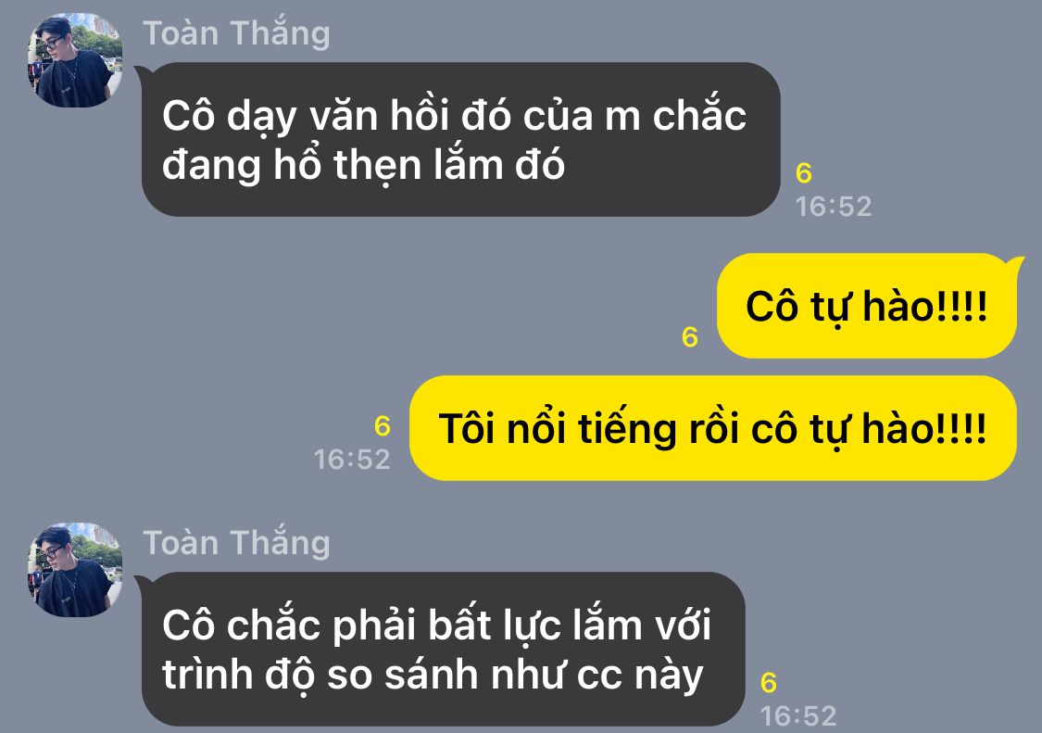Tap the 16:52 timestamp of the last message
This screenshot has height=733, width=1042.
(798, 716)
